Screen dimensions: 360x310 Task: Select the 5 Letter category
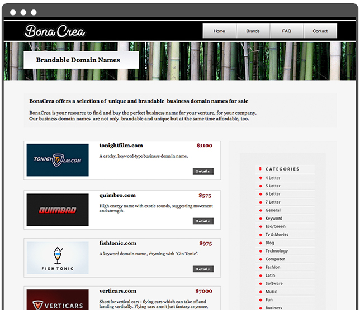[273, 186]
